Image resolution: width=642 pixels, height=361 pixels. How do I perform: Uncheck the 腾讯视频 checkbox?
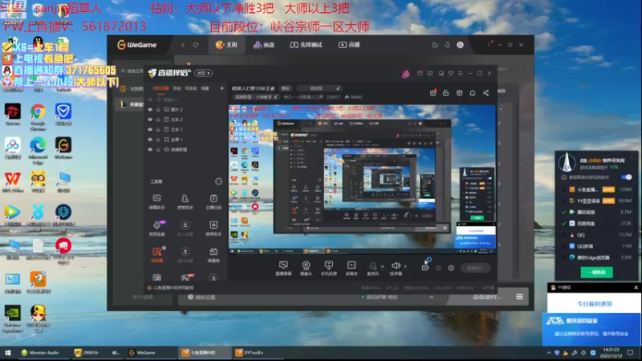564,212
